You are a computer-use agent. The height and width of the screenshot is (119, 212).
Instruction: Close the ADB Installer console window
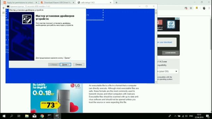tap(154, 6)
